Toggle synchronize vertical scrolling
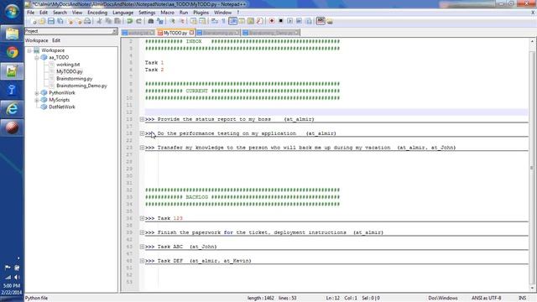 [194, 21]
